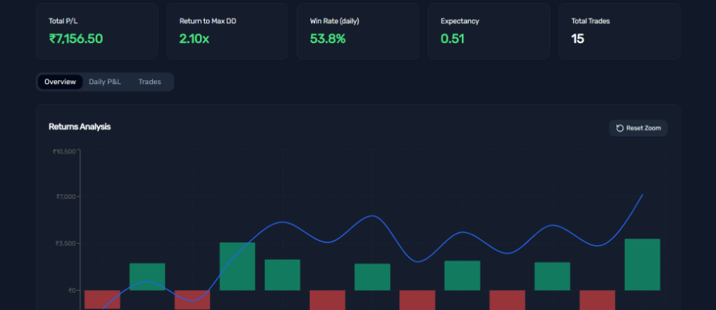This screenshot has height=310, width=716.
Task: Click the Total P/L value ₹7,156.50
Action: pyautogui.click(x=76, y=39)
